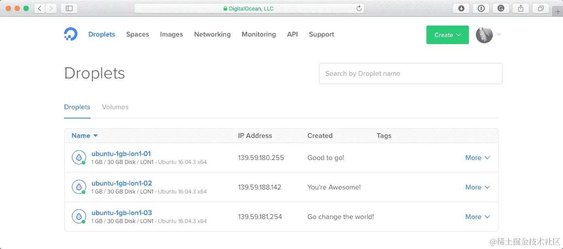
Task: Click the 'You're Awesome!' text
Action: (334, 187)
